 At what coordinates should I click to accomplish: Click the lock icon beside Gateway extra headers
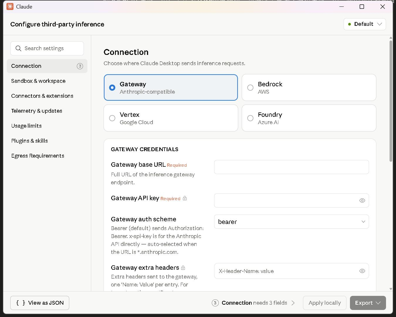pyautogui.click(x=183, y=268)
